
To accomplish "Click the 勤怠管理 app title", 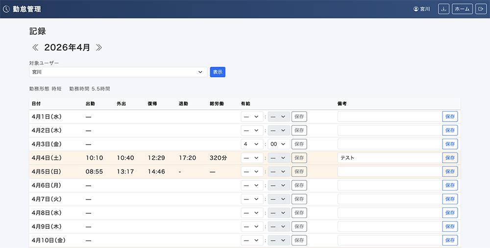I will [27, 9].
